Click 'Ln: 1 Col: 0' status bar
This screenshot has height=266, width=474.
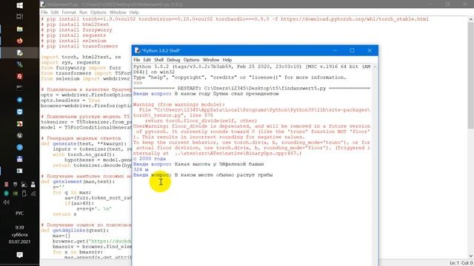coord(461,263)
